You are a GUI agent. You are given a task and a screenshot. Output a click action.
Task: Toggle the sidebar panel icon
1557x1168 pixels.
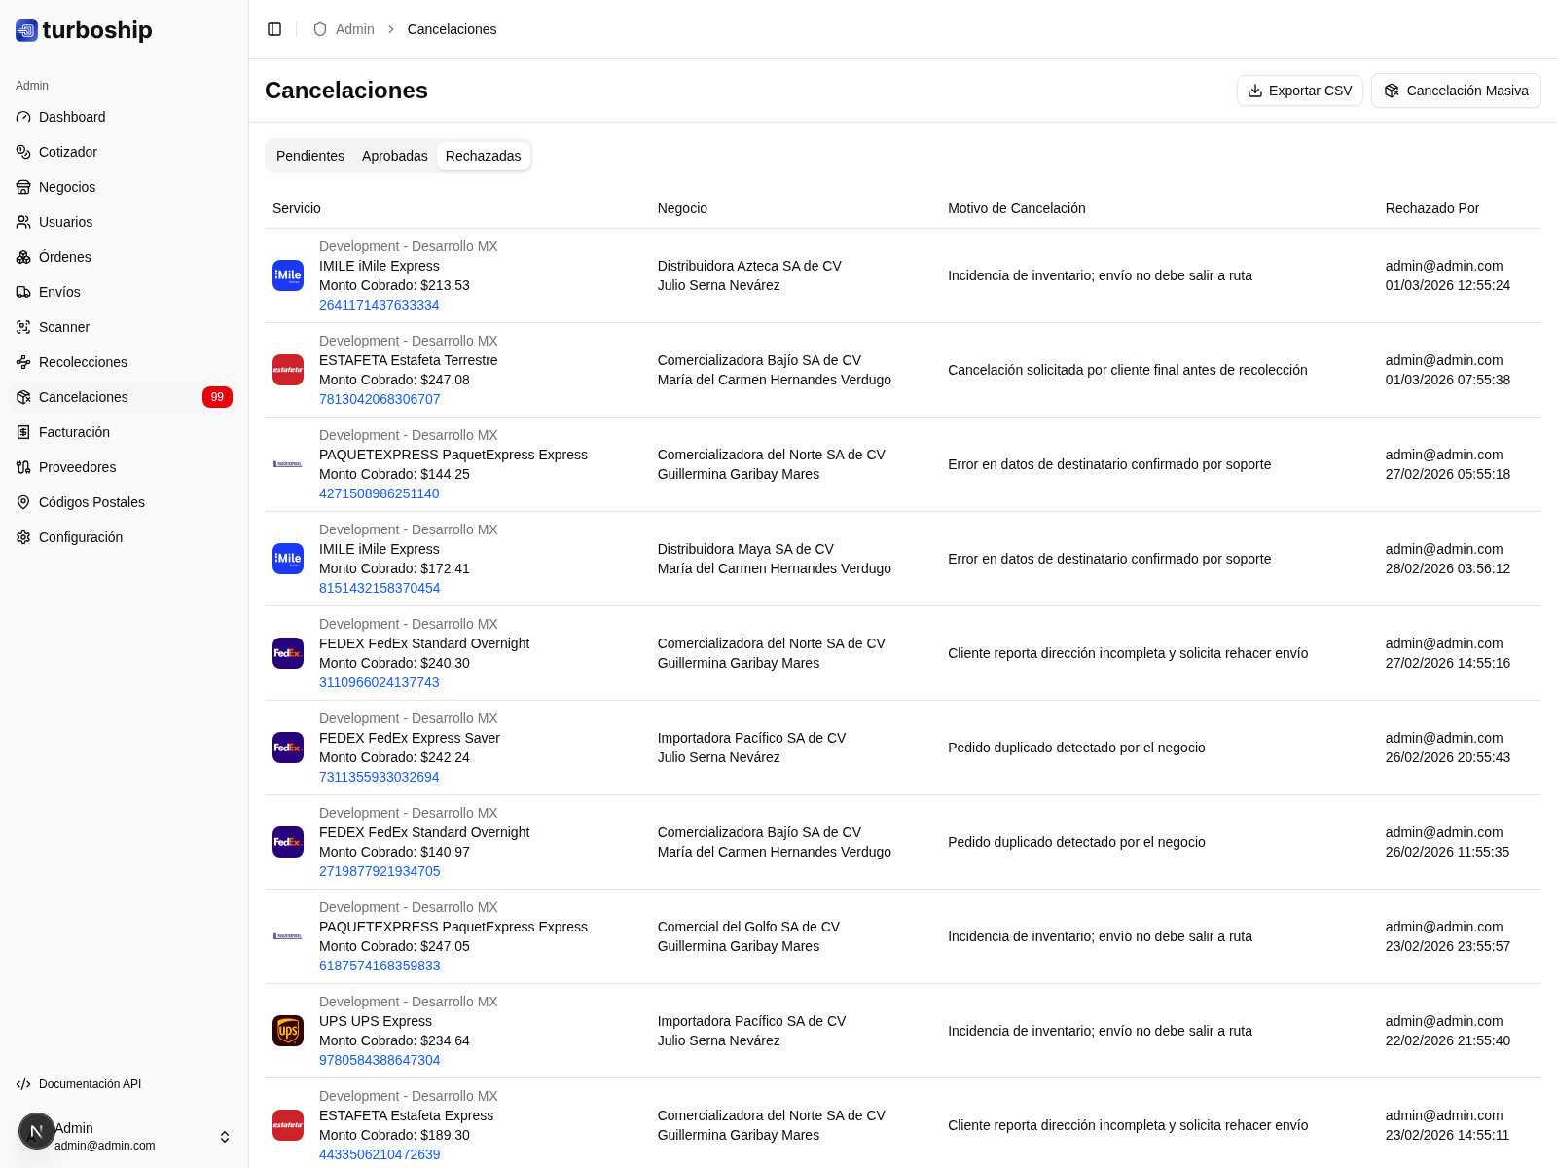274,29
